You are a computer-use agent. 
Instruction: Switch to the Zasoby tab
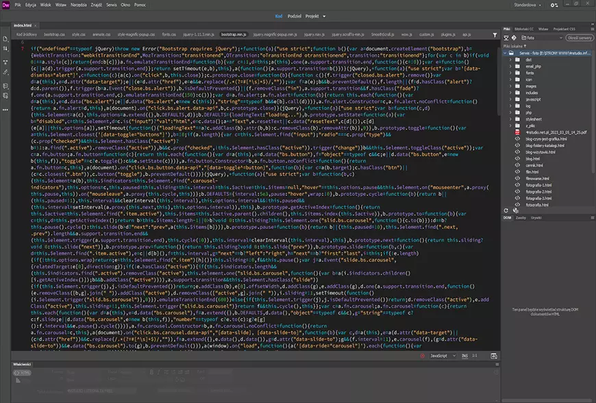click(x=521, y=218)
